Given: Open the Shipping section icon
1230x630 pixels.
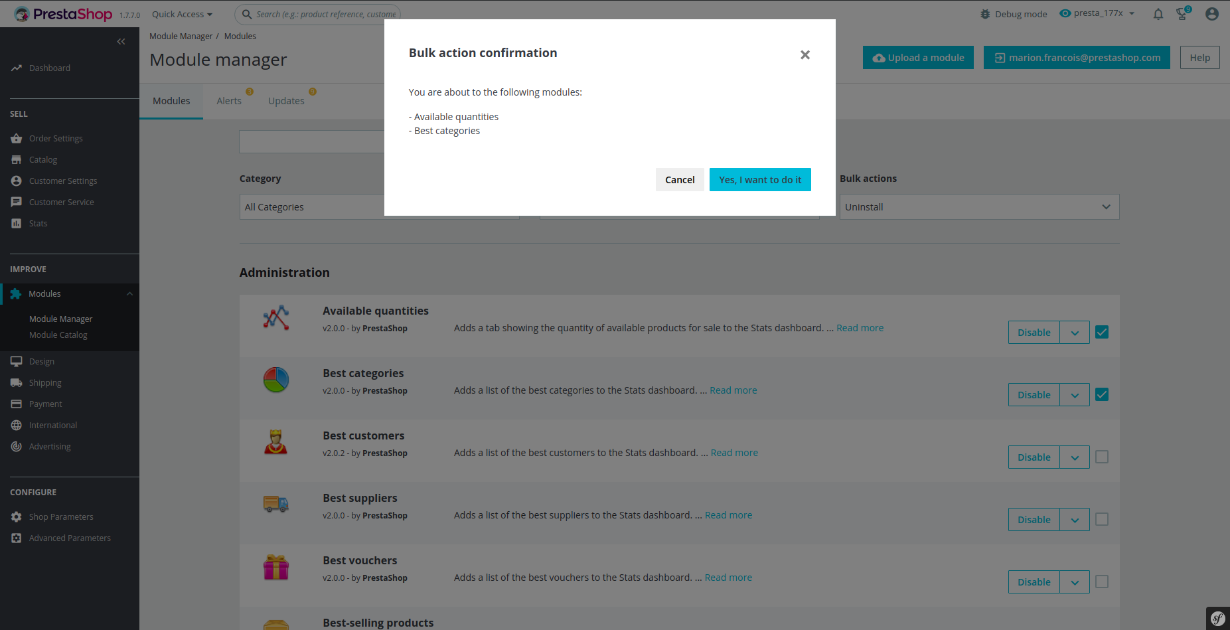Looking at the screenshot, I should click(17, 382).
